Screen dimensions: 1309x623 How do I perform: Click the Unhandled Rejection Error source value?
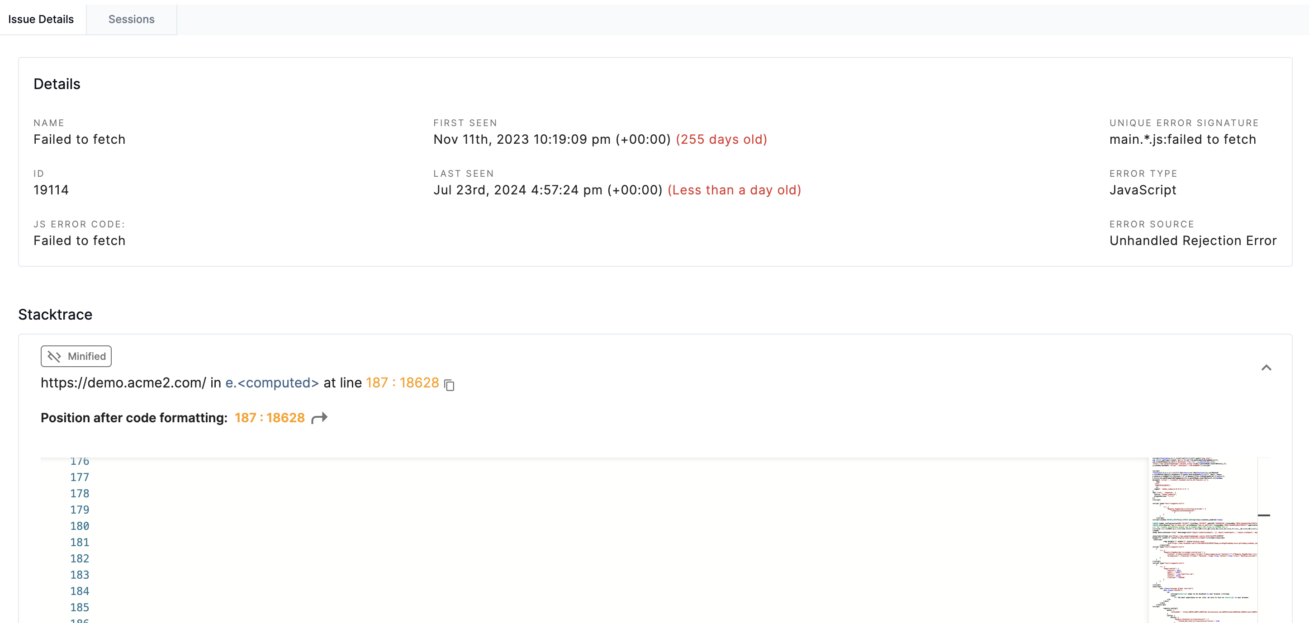coord(1193,241)
